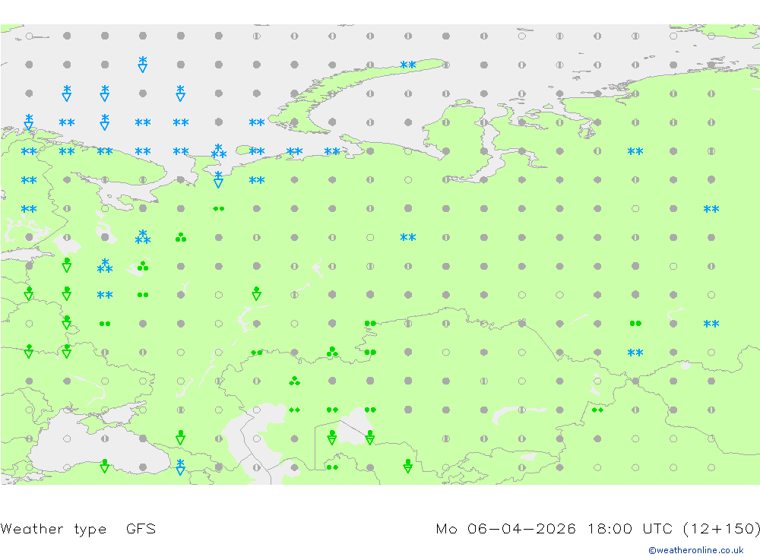Click the green rain-shower symbol on the Black Sea's southern coast

click(x=105, y=467)
